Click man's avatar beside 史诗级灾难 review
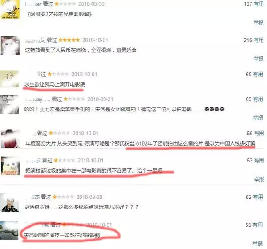The width and height of the screenshot is (267, 249). pos(9,202)
